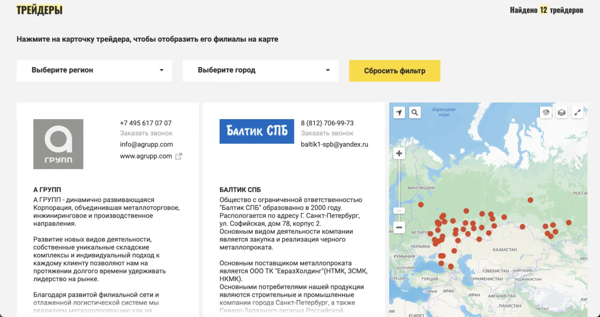Collapse the region dropdown chevron
Image resolution: width=600 pixels, height=317 pixels.
click(x=162, y=70)
